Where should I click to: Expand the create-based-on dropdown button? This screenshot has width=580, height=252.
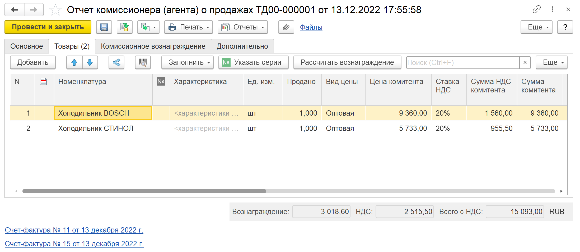[148, 27]
